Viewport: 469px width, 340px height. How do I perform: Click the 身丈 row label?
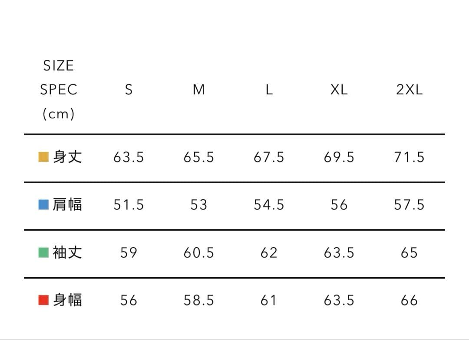tap(67, 157)
